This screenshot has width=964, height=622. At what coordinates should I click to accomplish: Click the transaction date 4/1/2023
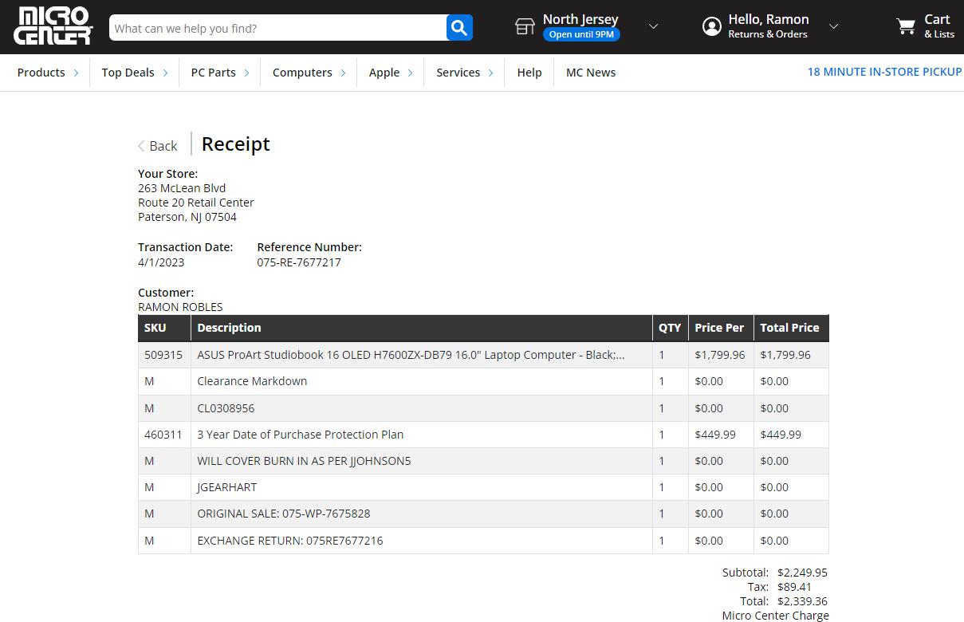(x=161, y=262)
